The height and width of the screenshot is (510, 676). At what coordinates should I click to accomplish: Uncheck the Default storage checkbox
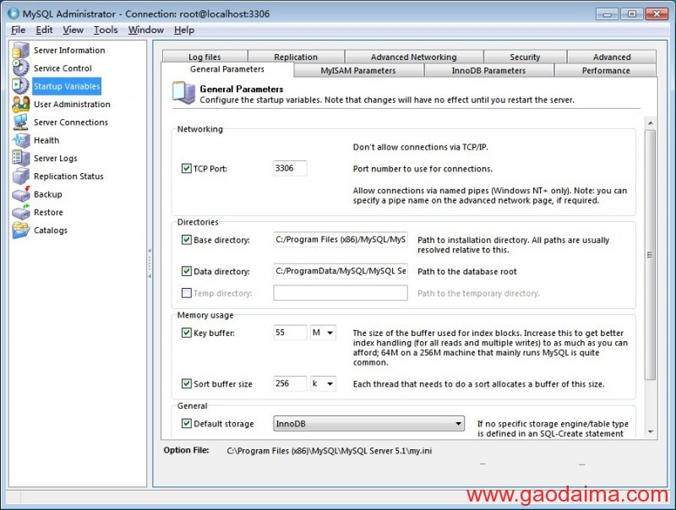coord(186,423)
